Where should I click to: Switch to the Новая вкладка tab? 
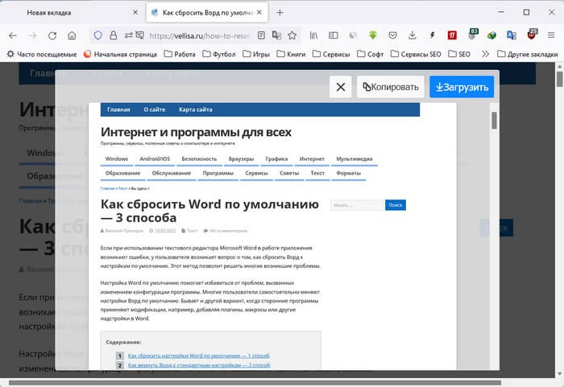pos(74,13)
